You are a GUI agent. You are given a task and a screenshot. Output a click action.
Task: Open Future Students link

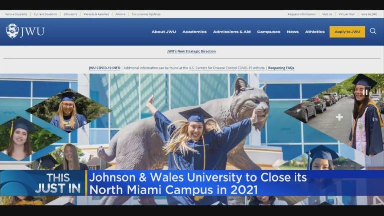[16, 14]
